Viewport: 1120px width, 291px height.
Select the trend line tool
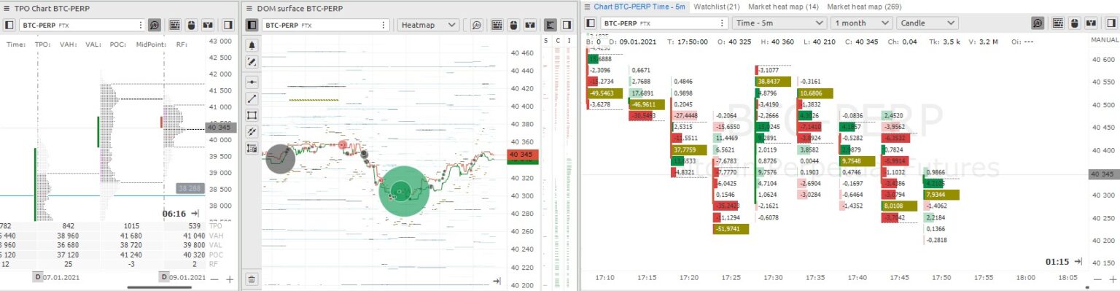coord(252,98)
